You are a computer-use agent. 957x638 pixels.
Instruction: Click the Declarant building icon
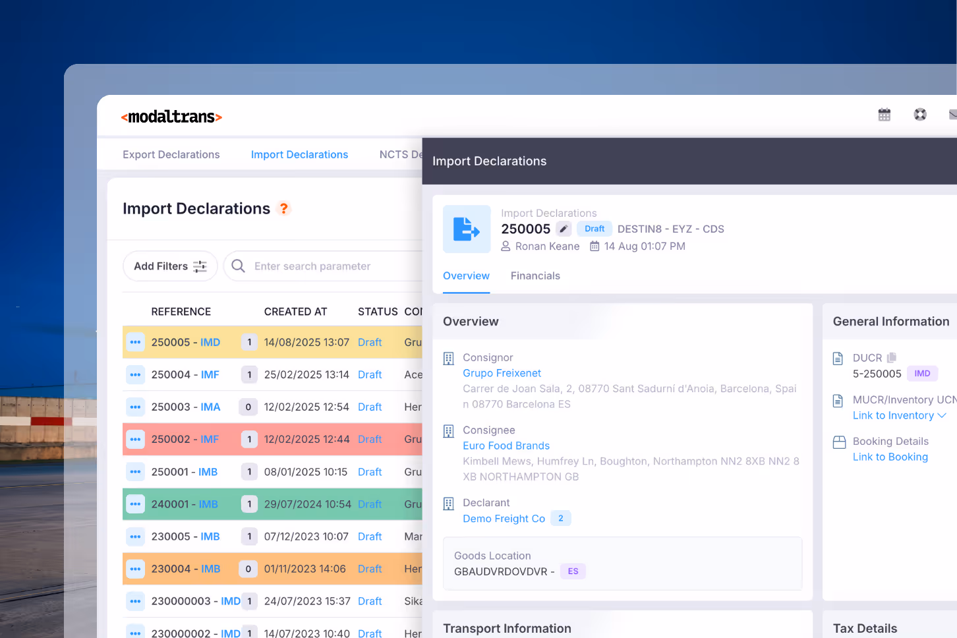pyautogui.click(x=449, y=504)
